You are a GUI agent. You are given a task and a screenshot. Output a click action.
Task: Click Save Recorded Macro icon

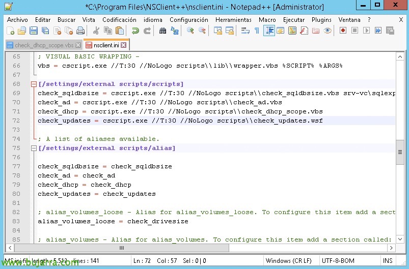pos(390,31)
